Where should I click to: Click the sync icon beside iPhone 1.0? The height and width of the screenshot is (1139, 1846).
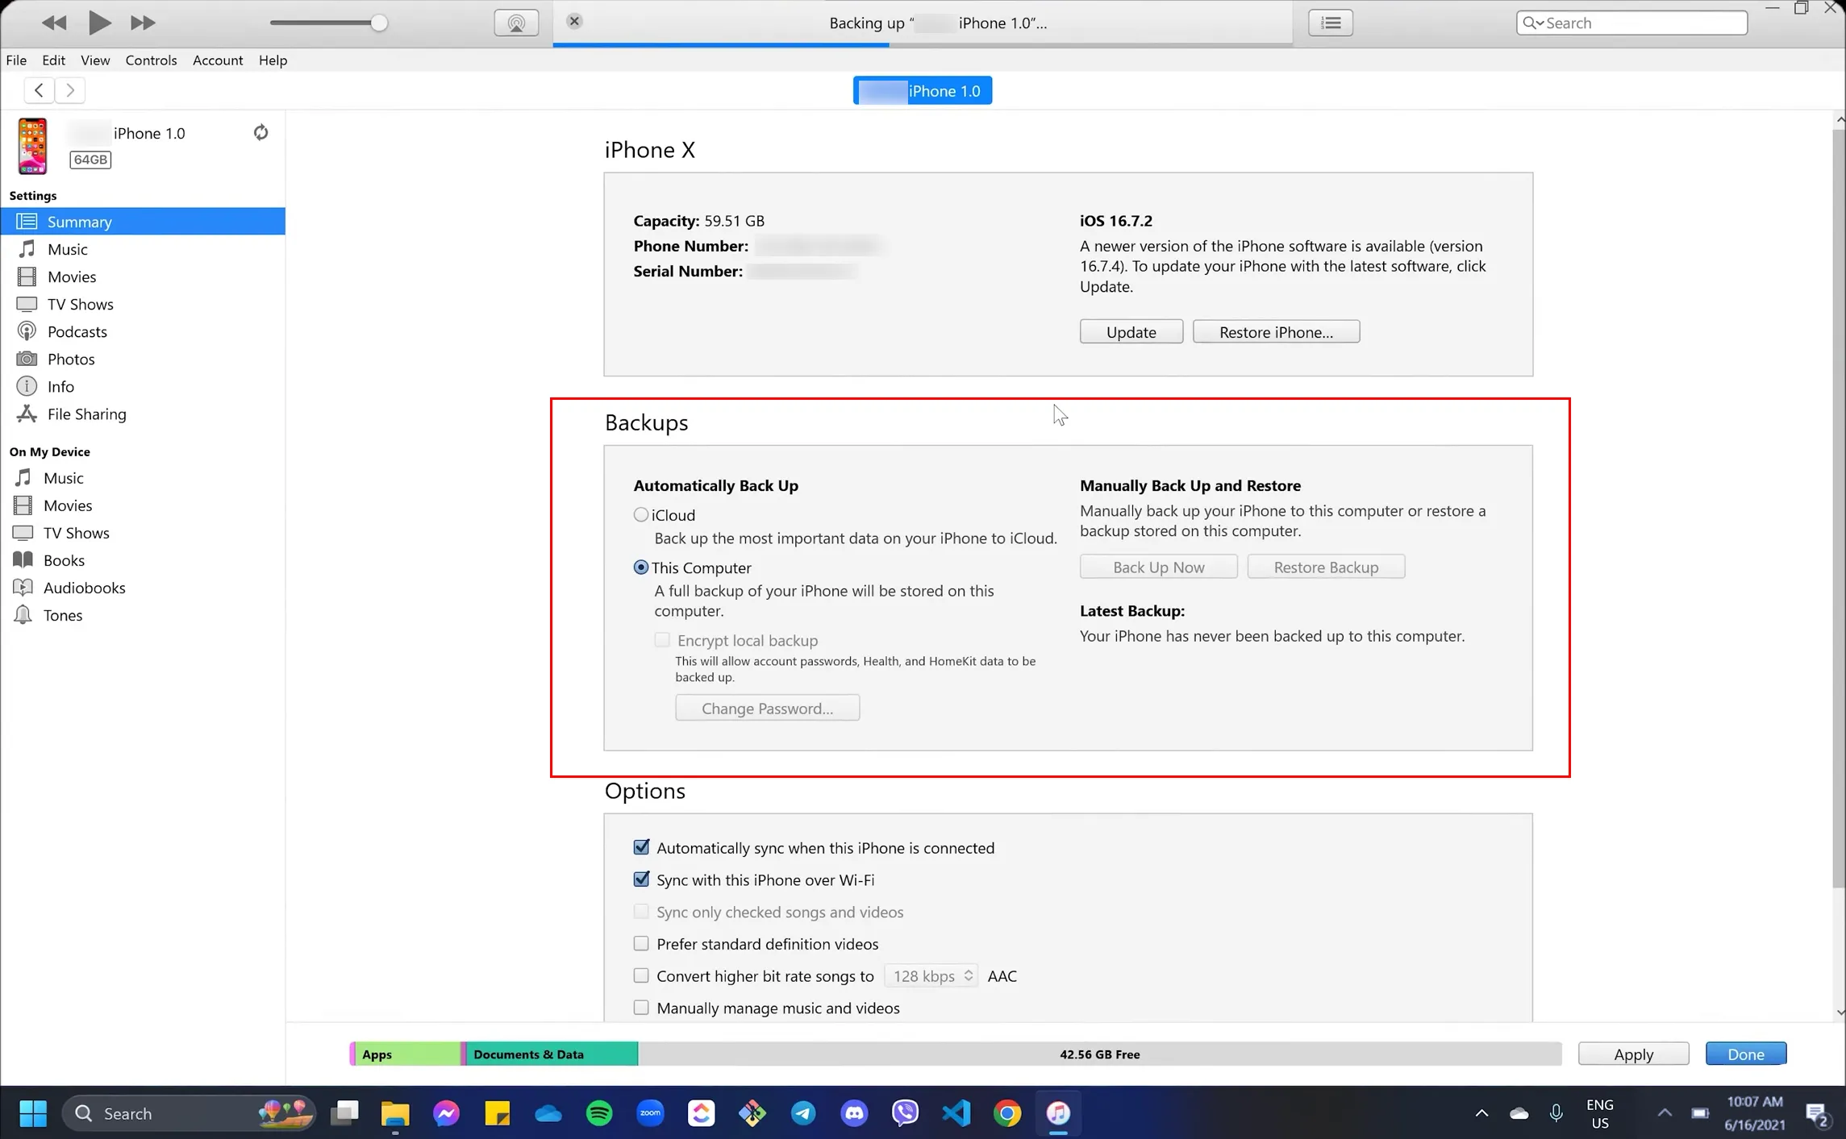pyautogui.click(x=260, y=132)
